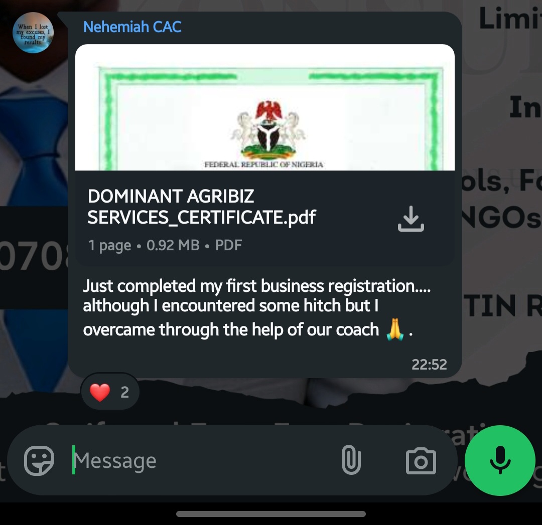Tap the green microphone voice button
This screenshot has width=542, height=525.
pyautogui.click(x=500, y=460)
